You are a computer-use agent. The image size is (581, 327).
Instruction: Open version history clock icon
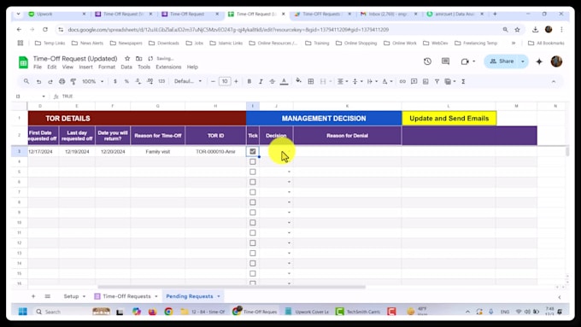(427, 61)
